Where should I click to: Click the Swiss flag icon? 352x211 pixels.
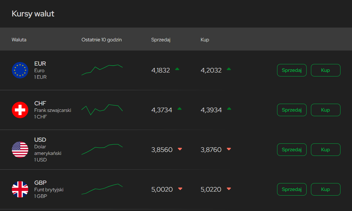tap(20, 110)
